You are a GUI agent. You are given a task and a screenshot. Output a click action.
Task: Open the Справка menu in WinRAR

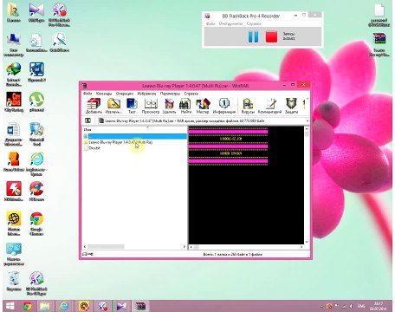pos(191,94)
